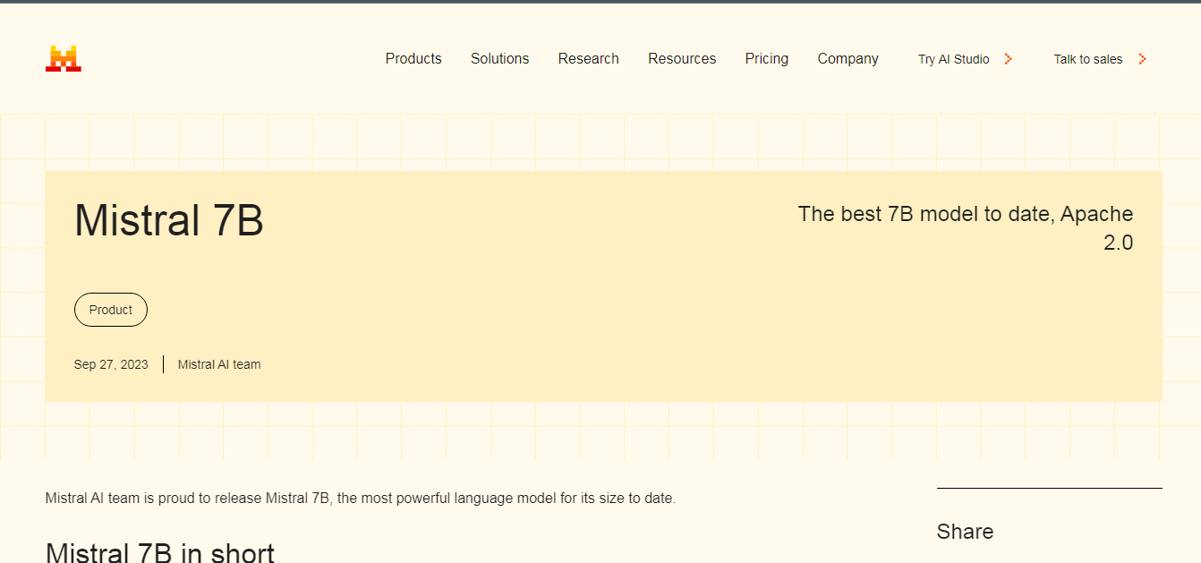Click the orange arrow beside Talk to sales
The height and width of the screenshot is (563, 1201).
click(1143, 59)
